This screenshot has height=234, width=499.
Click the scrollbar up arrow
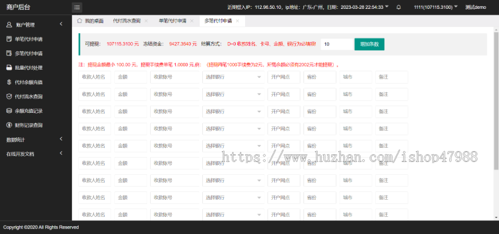pos(496,30)
